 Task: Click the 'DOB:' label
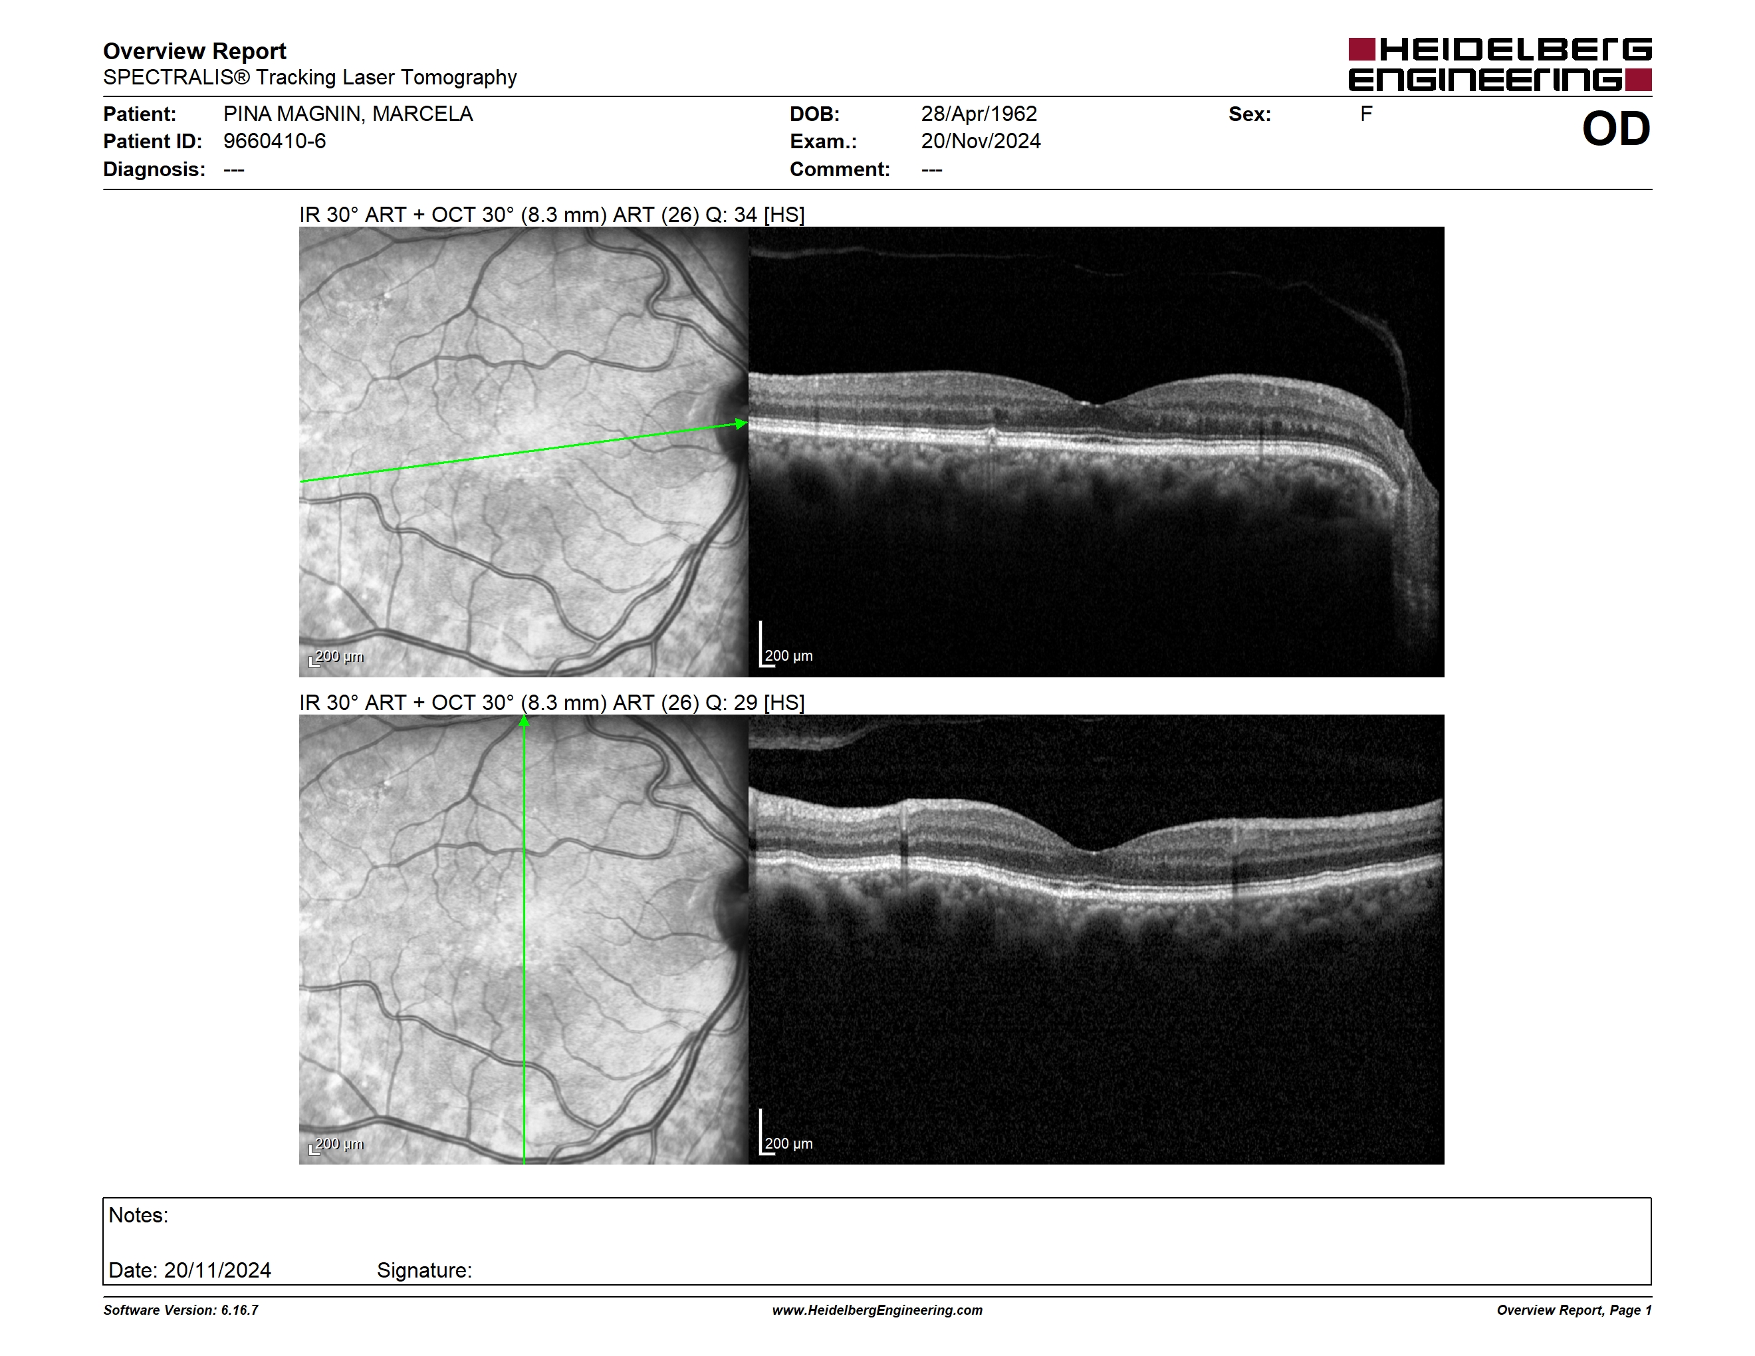815,114
